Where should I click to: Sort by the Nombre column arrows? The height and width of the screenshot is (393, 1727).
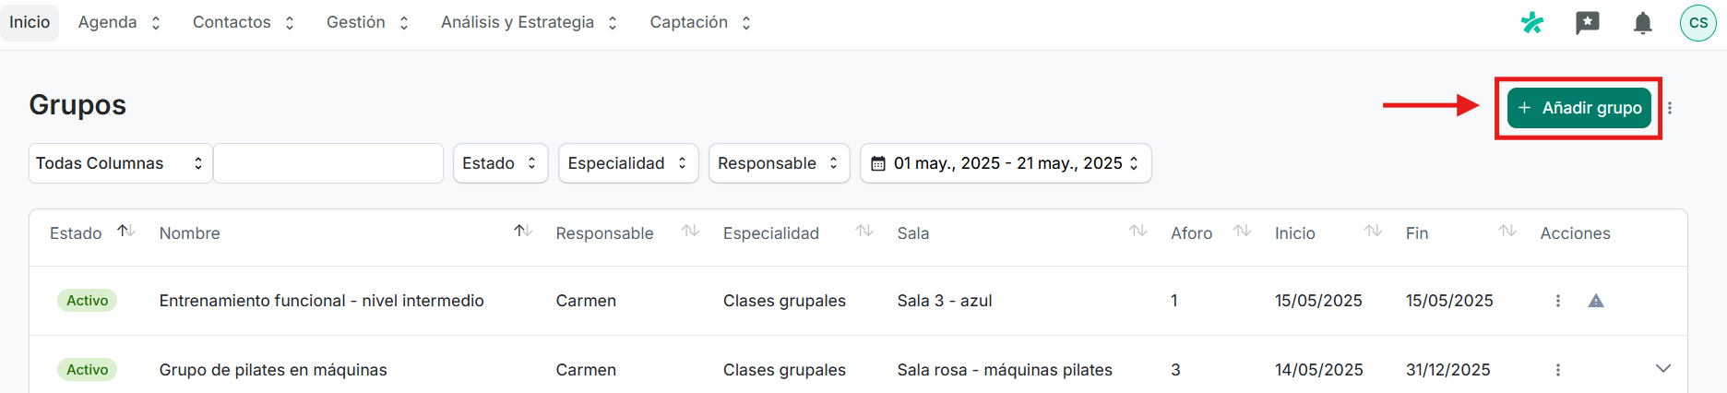(x=523, y=232)
